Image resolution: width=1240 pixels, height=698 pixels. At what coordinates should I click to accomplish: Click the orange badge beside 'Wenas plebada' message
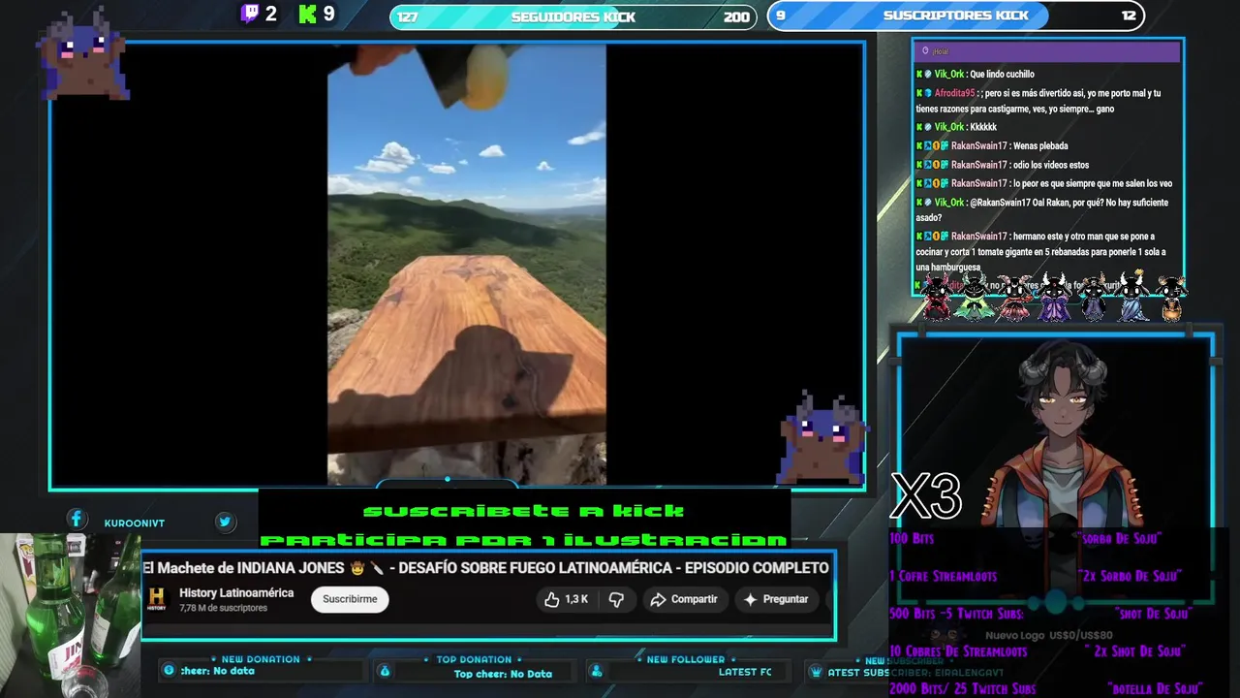pyautogui.click(x=936, y=146)
